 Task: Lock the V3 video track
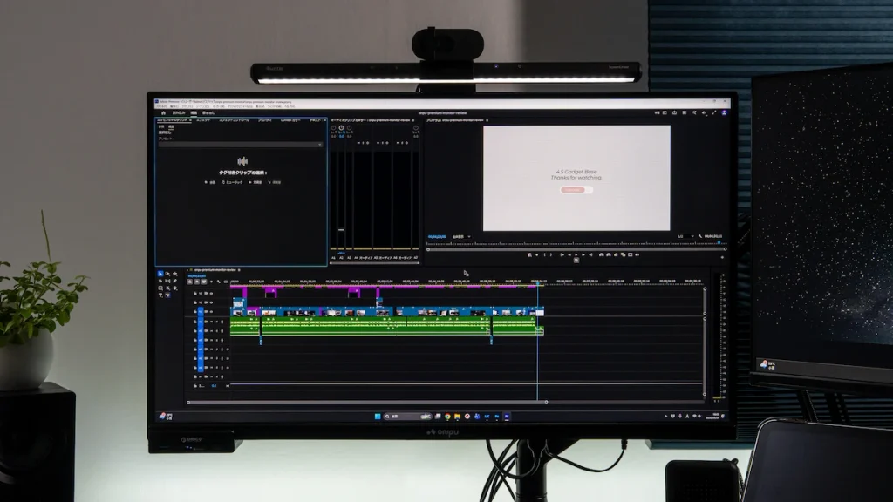[195, 293]
